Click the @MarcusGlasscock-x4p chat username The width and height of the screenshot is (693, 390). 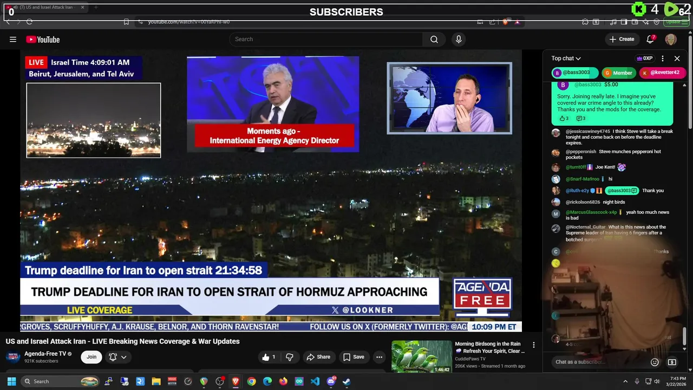[x=591, y=212]
